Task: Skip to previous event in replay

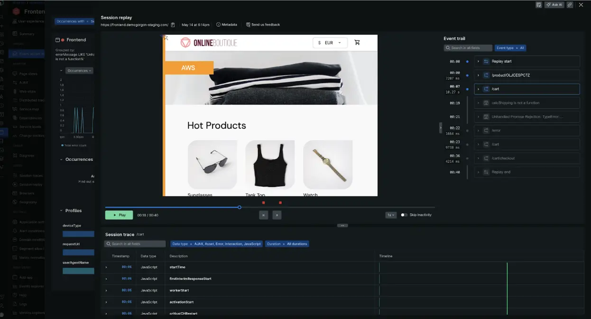Action: [x=263, y=215]
